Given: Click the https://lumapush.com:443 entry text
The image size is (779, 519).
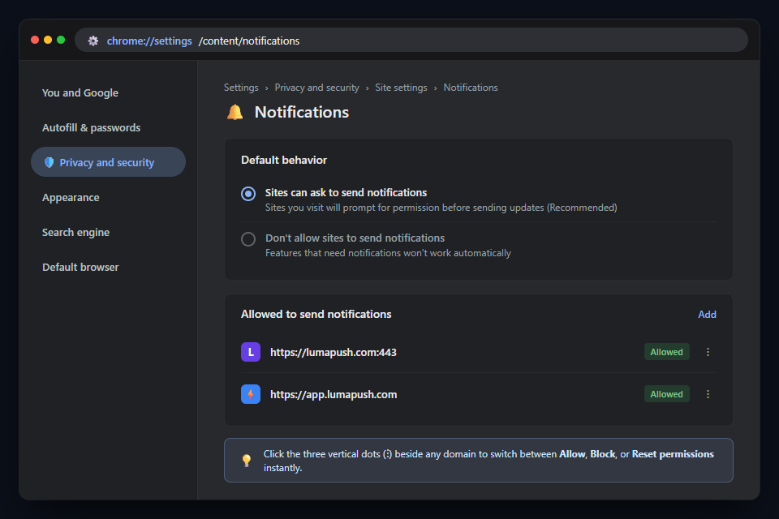Looking at the screenshot, I should (x=334, y=352).
